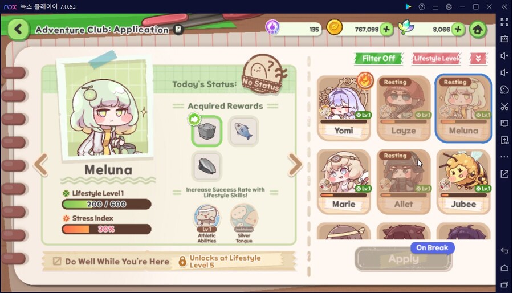Toggle the Filter Off button
Image resolution: width=513 pixels, height=293 pixels.
(x=378, y=59)
